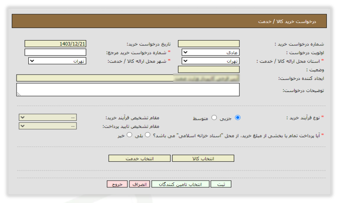The image size is (339, 203).
Task: Focus the شماره درخواست خرید مرجع field
Action: tap(55, 52)
